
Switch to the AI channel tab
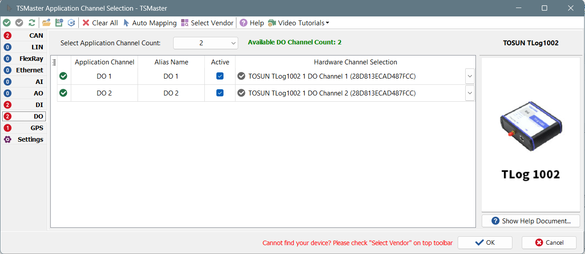(x=24, y=82)
